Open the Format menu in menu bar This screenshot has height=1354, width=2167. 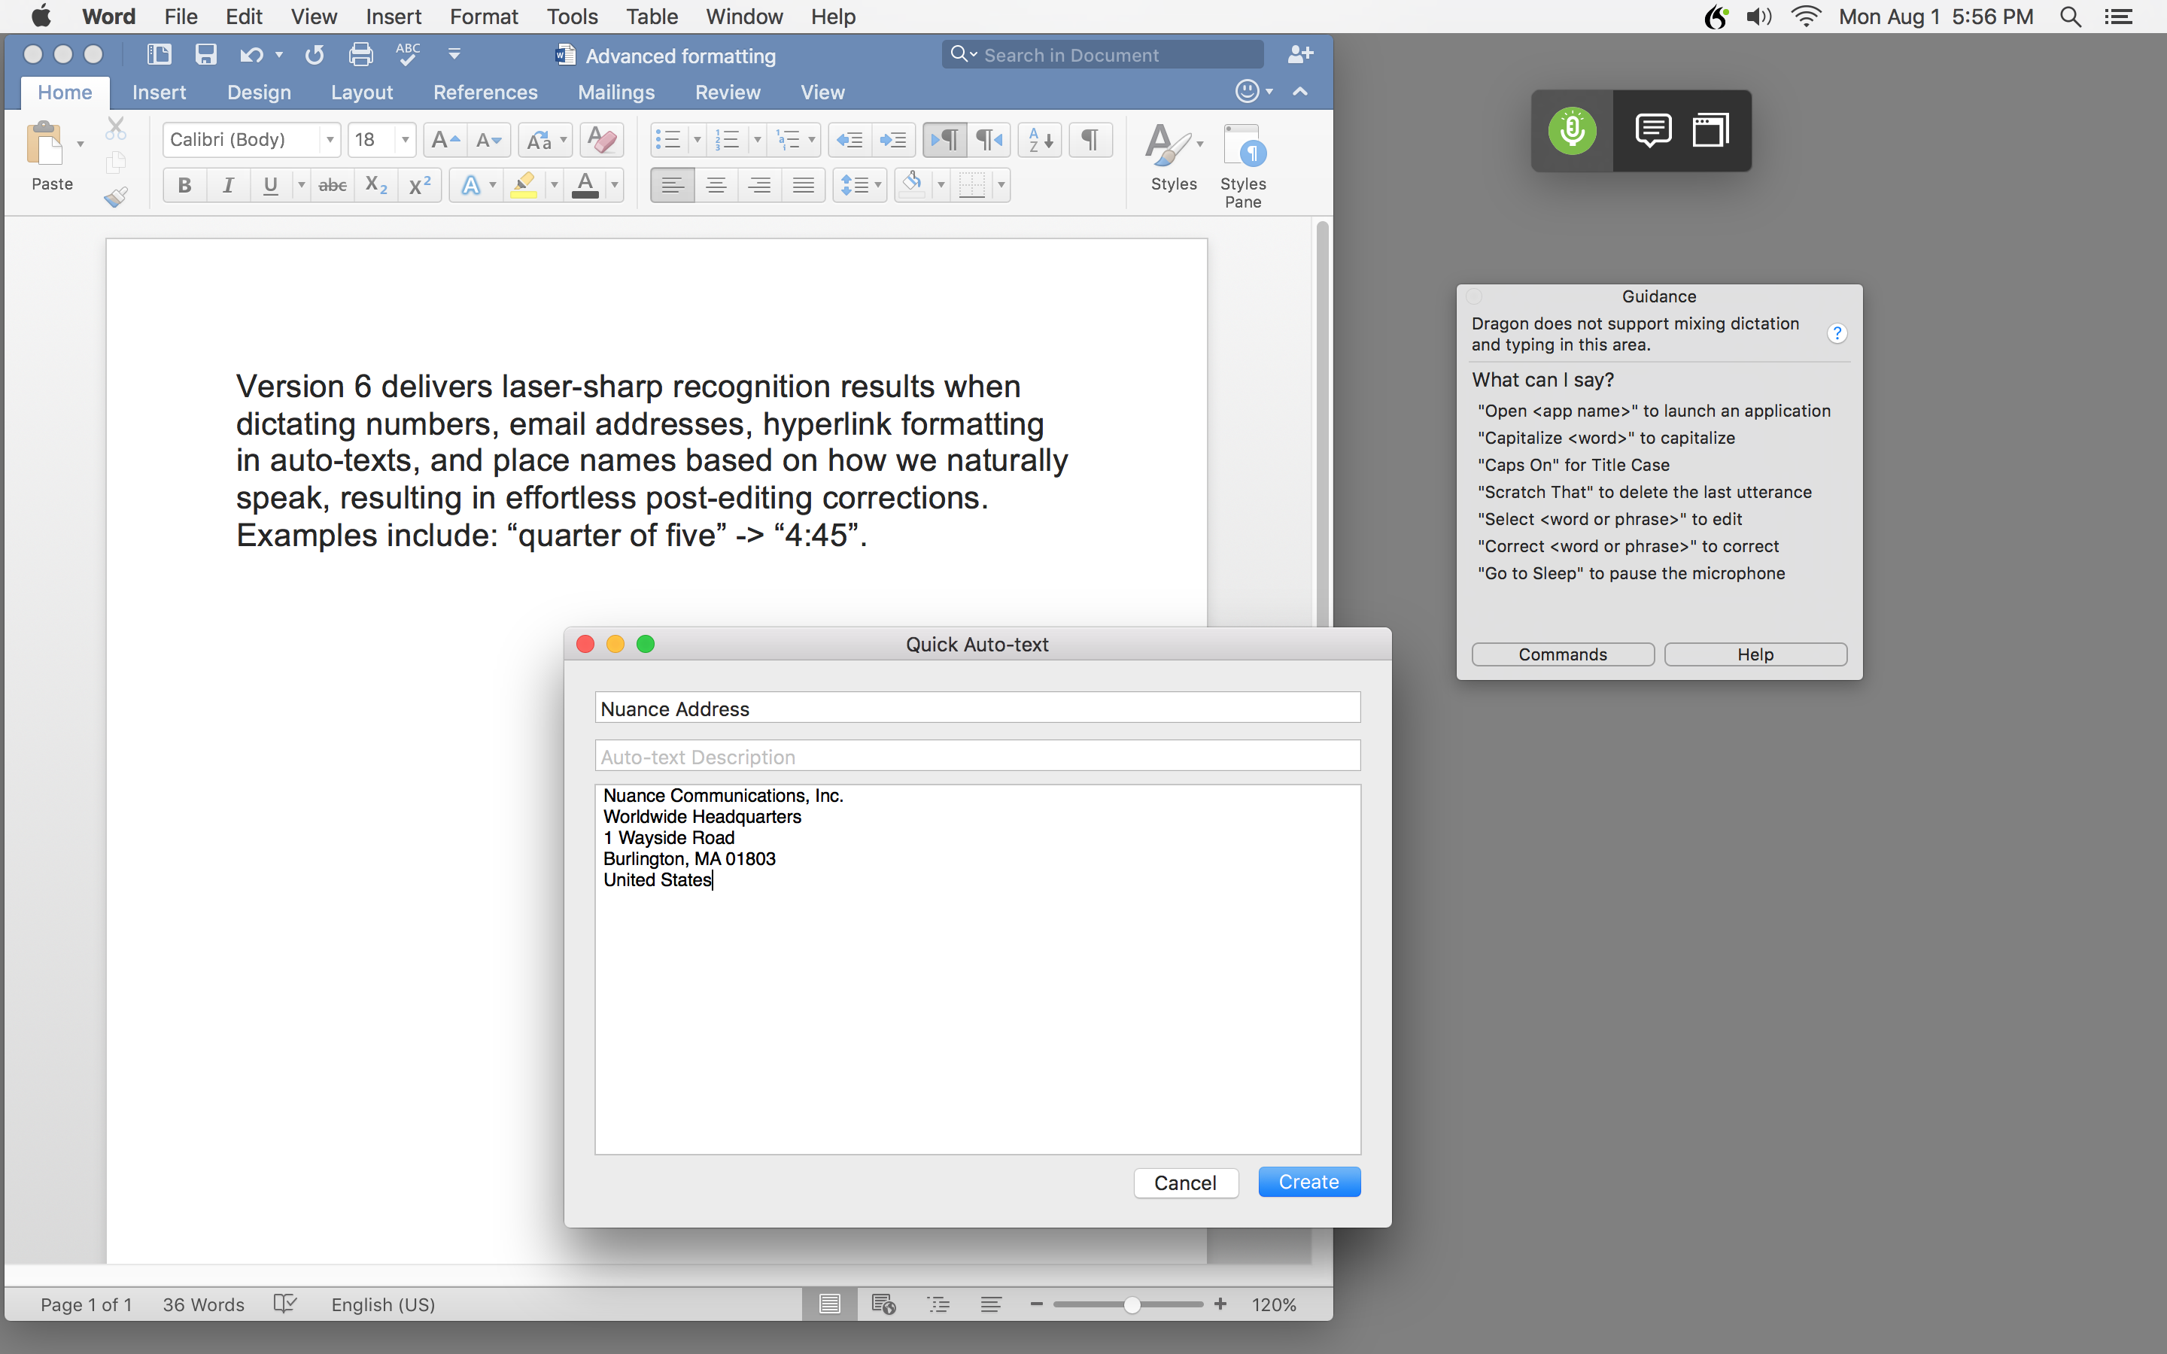pos(484,16)
